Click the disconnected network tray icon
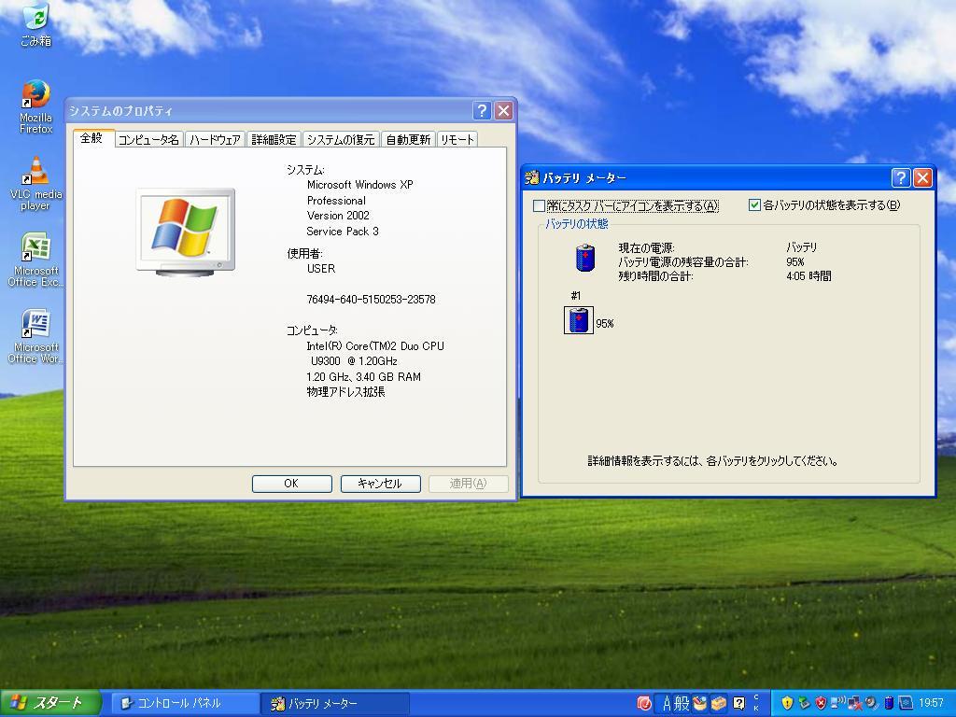 (x=854, y=704)
